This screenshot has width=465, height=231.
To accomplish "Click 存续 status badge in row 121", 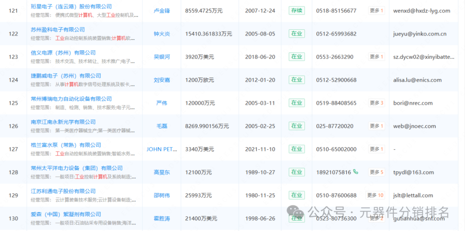I will [x=297, y=11].
